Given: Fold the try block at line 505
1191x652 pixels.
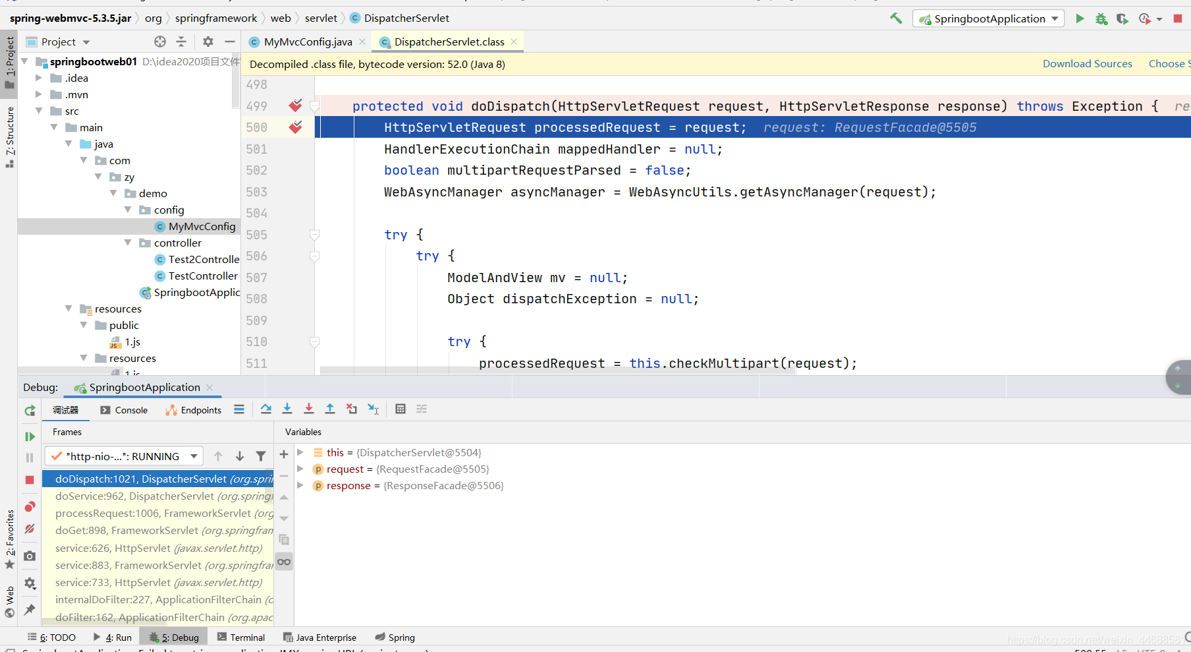Looking at the screenshot, I should (315, 235).
